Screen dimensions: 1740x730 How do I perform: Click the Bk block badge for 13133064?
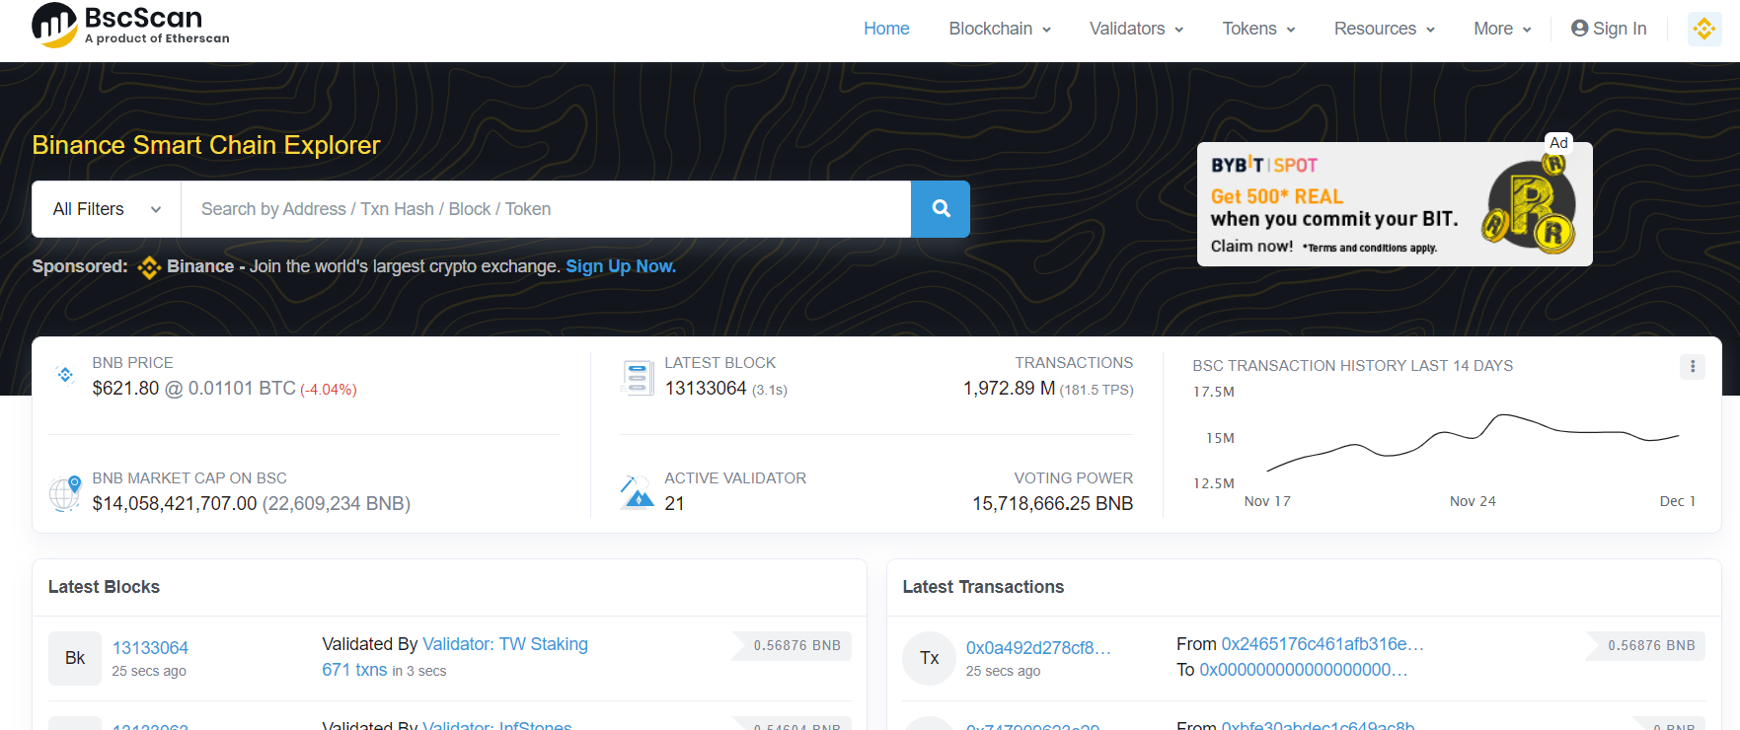75,658
